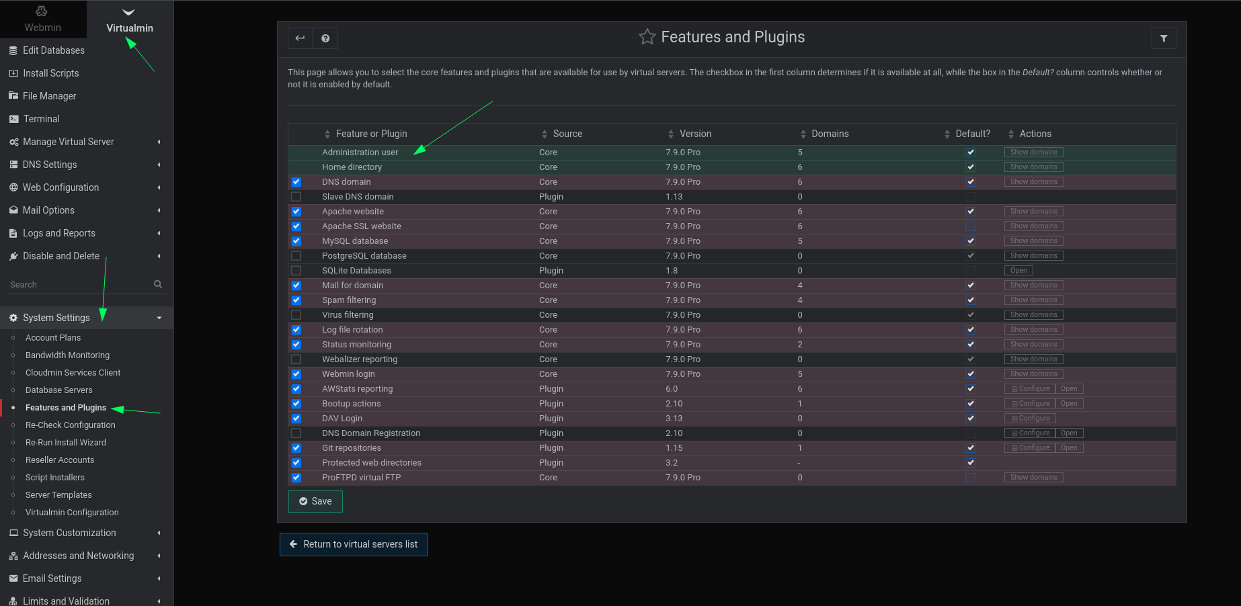Viewport: 1241px width, 606px height.
Task: Enable the Slave DNS domain checkbox
Action: pos(296,196)
